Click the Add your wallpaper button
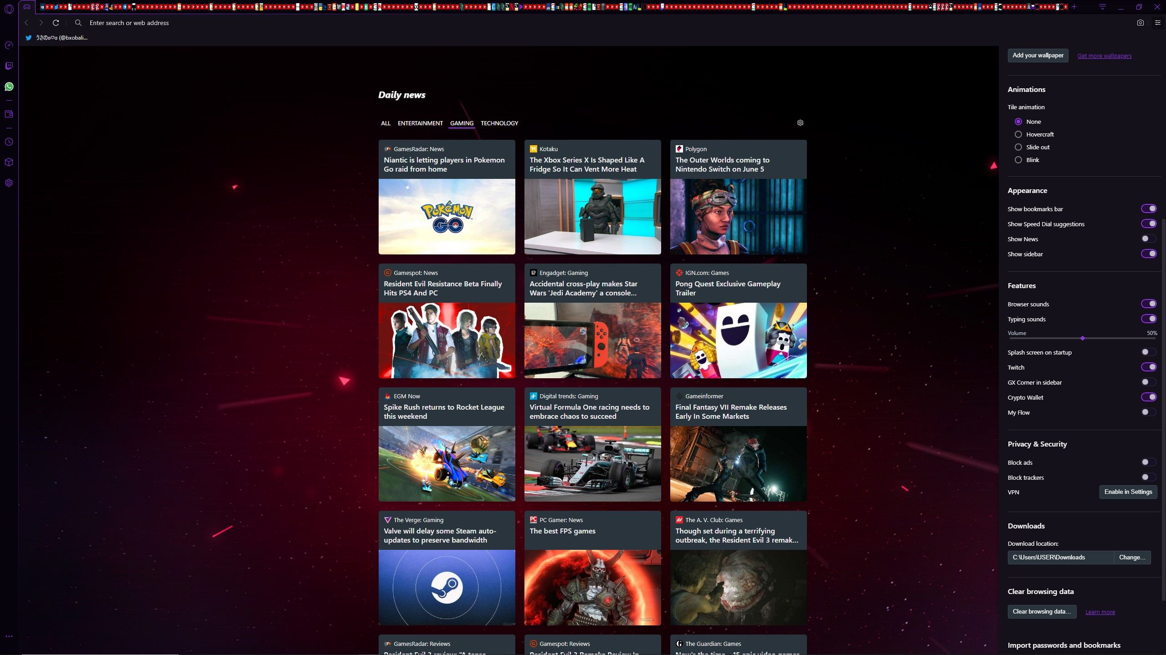 tap(1038, 56)
